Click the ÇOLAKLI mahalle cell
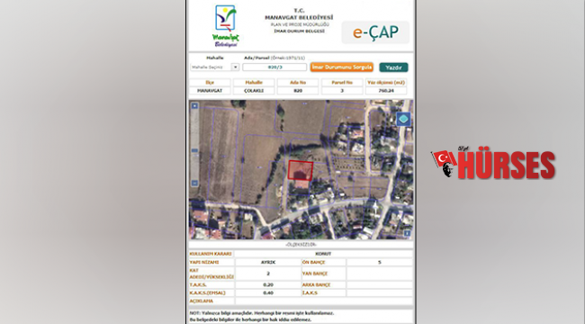The width and height of the screenshot is (585, 324). 254,91
